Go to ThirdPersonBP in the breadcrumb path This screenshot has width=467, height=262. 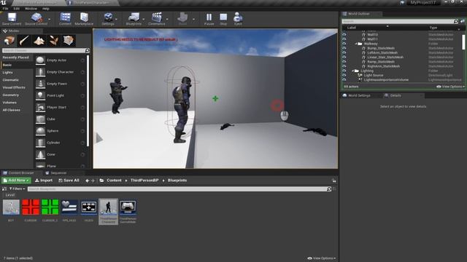tap(144, 180)
